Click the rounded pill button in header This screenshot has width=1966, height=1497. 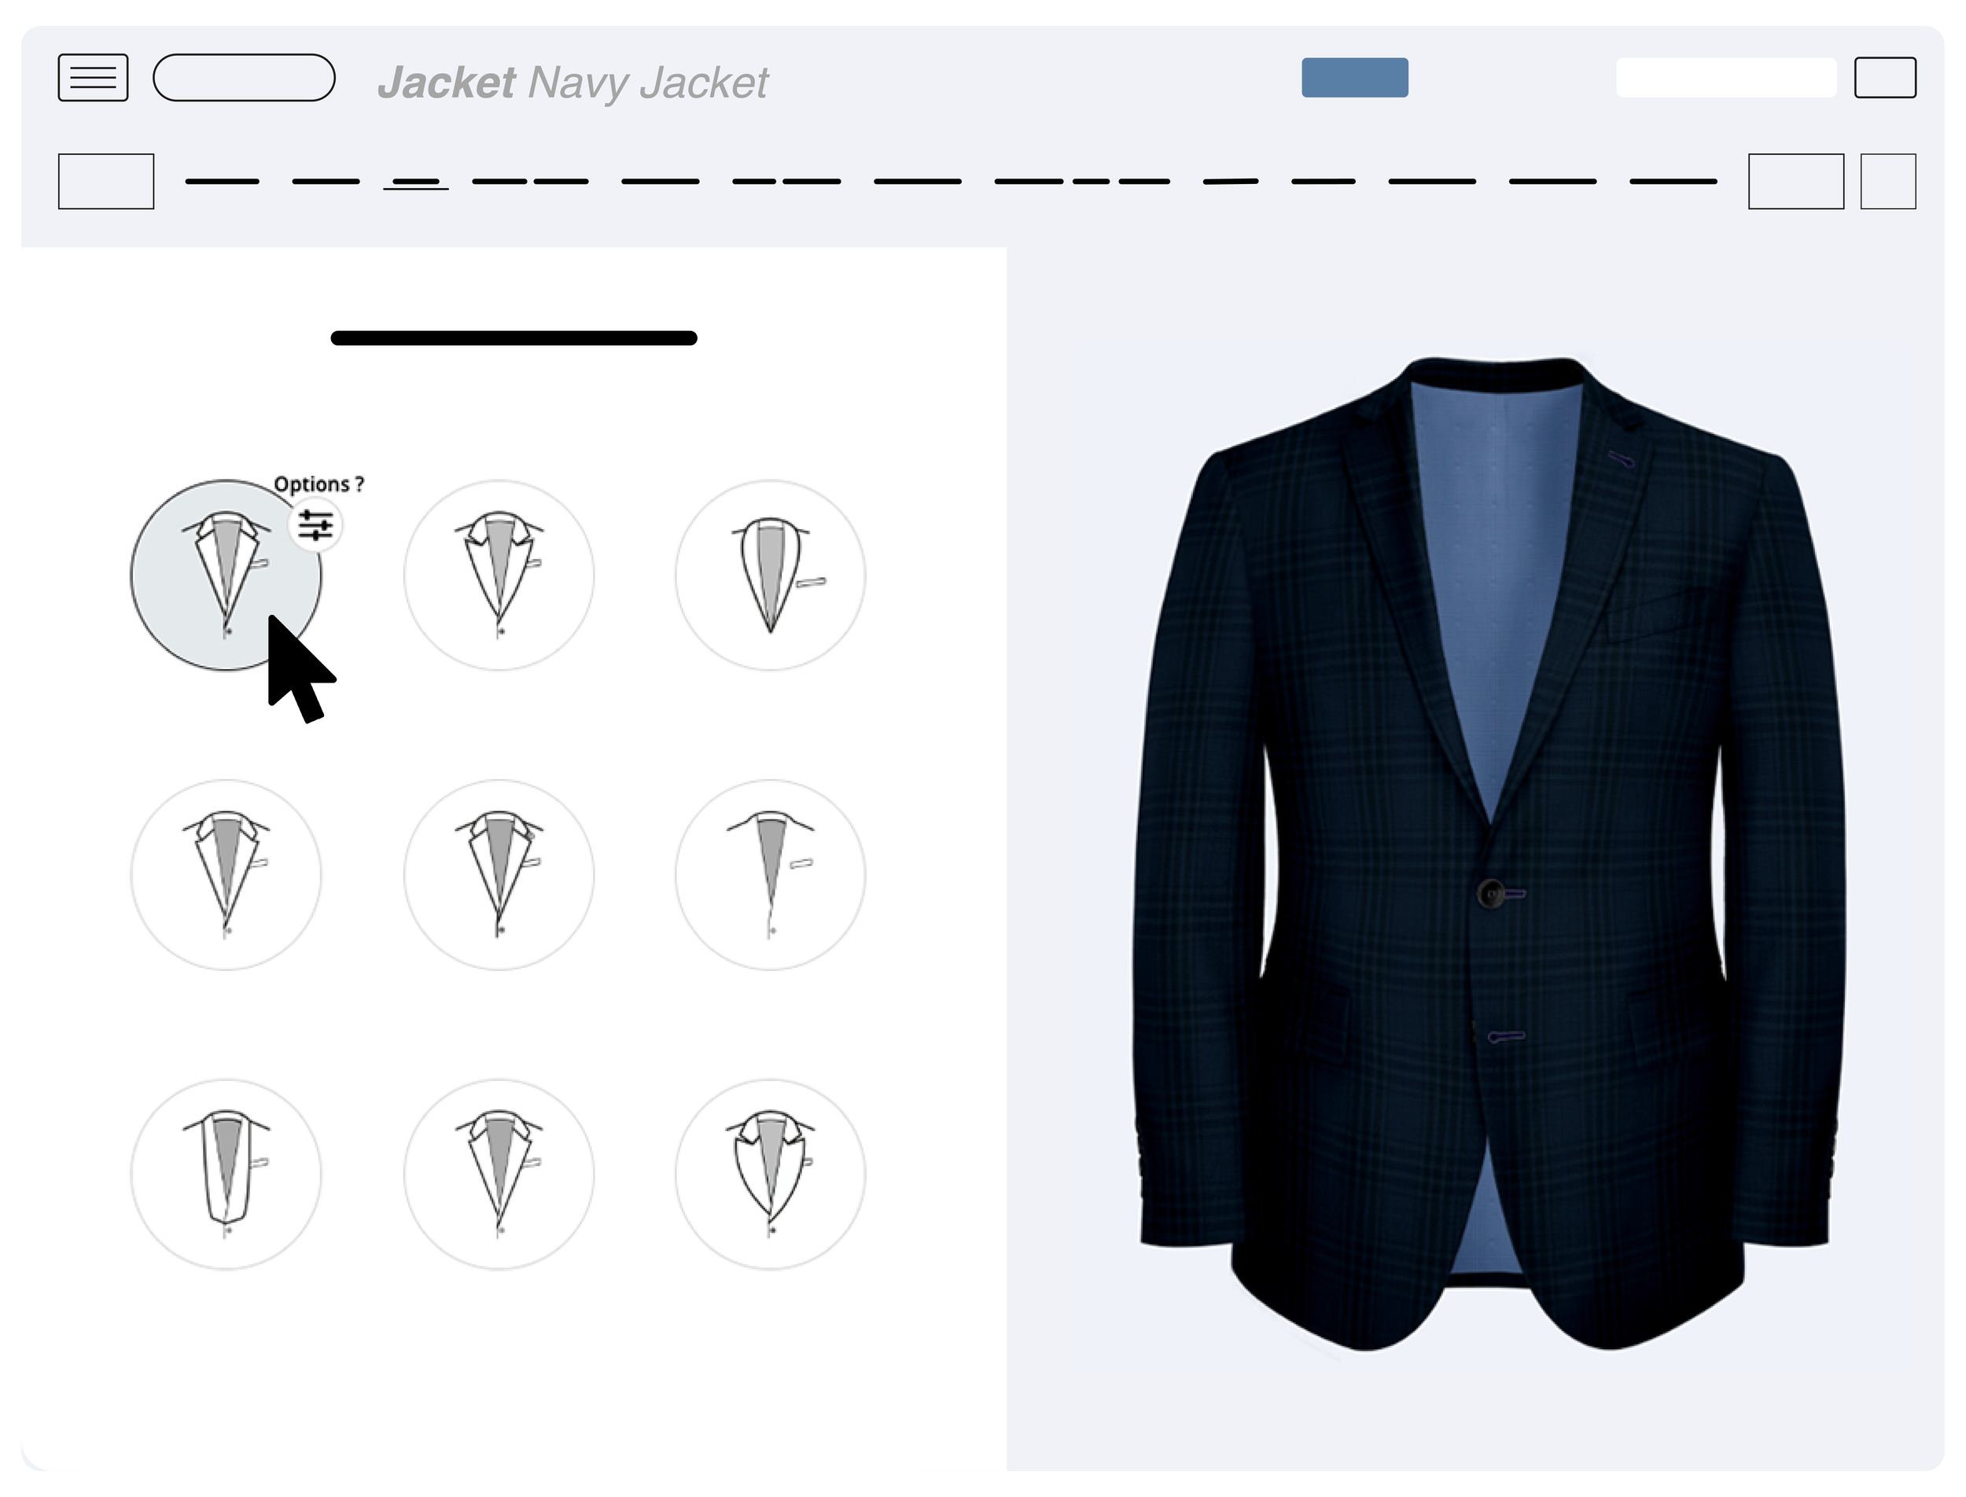[x=243, y=79]
